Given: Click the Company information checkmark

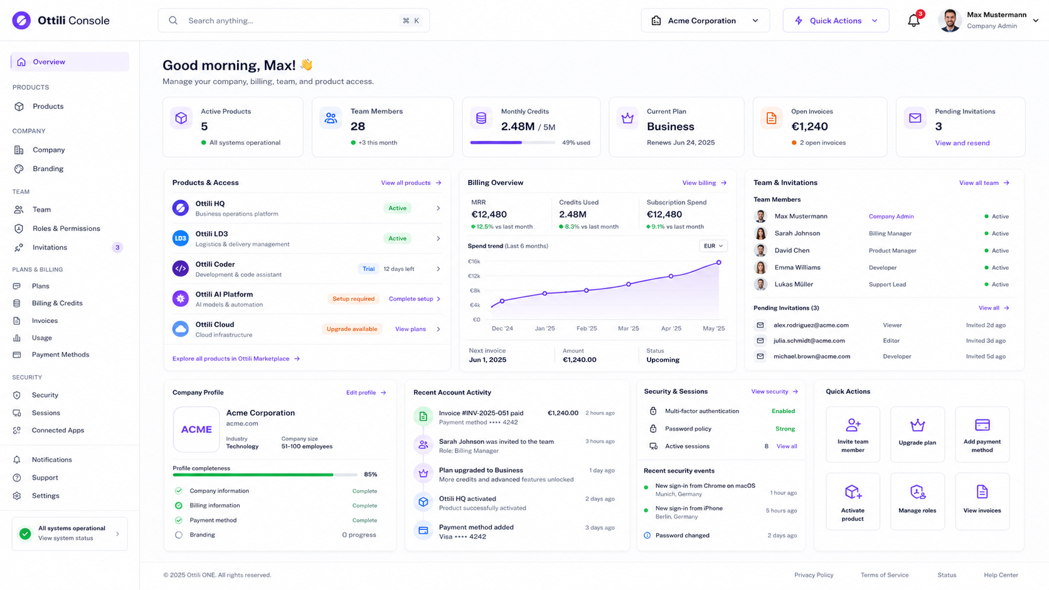Looking at the screenshot, I should click(x=179, y=491).
